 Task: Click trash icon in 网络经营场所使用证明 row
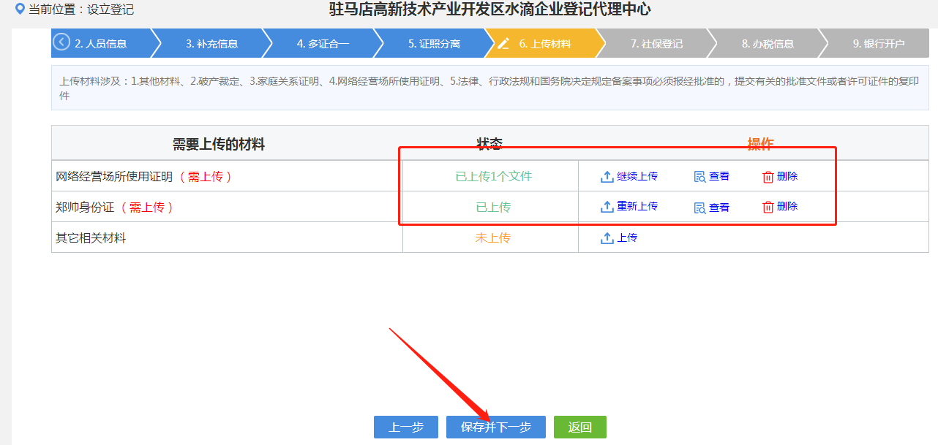pos(768,177)
